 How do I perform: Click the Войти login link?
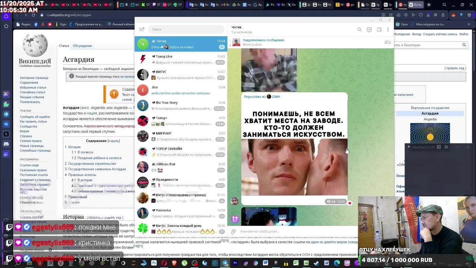click(x=464, y=34)
